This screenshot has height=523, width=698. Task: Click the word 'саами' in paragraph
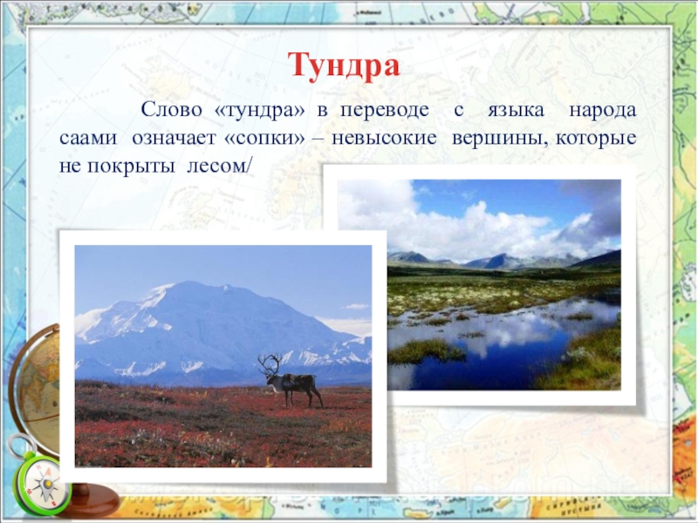point(88,138)
